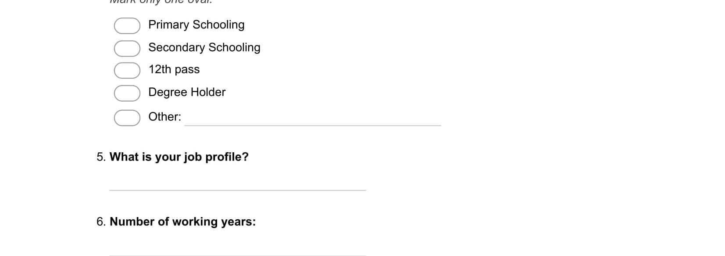Click the 12th pass label text
Image resolution: width=725 pixels, height=256 pixels.
point(174,70)
